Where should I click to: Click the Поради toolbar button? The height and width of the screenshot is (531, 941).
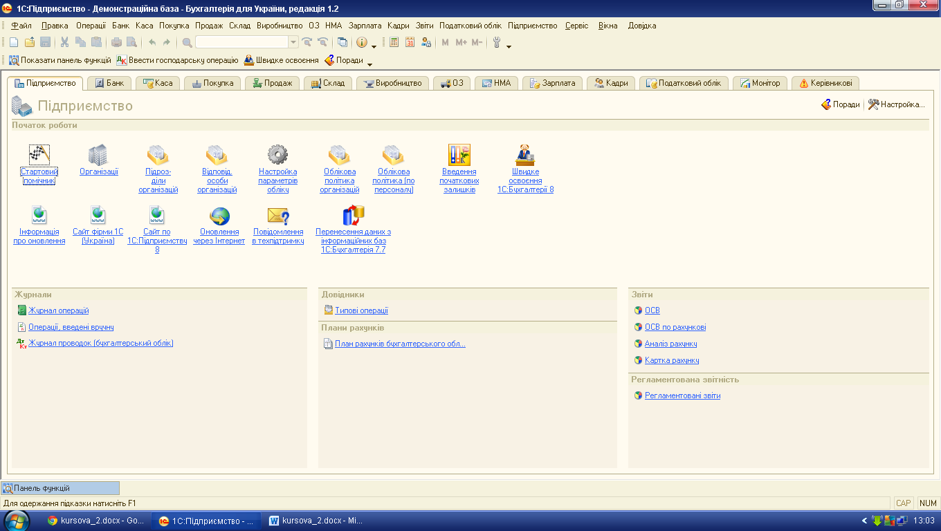tap(344, 60)
